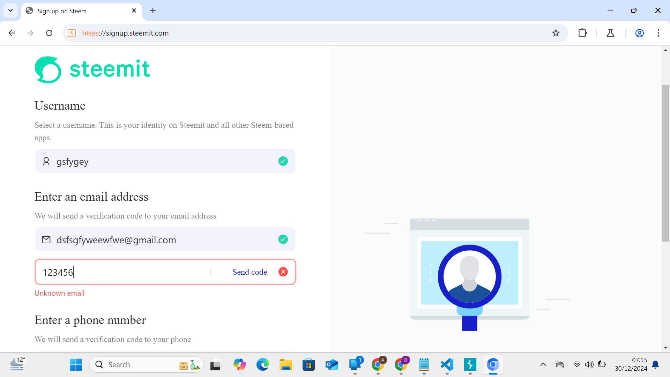Click the bookmark star in the address bar
670x377 pixels.
[556, 33]
